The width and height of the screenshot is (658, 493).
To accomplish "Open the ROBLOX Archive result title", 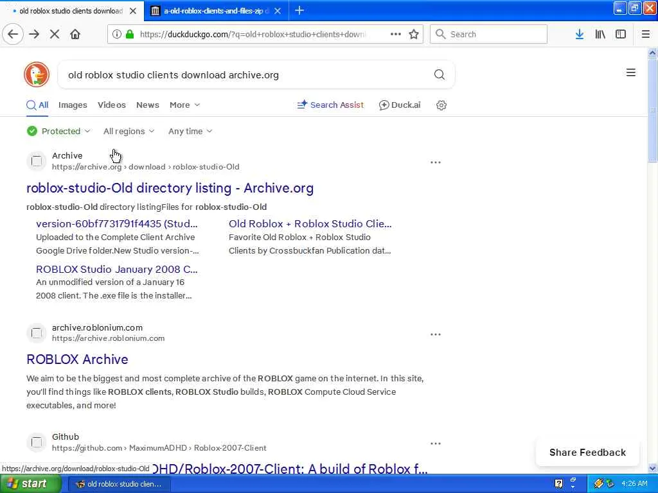I will (77, 359).
